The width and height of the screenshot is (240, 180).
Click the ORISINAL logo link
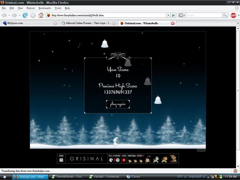coord(86,159)
